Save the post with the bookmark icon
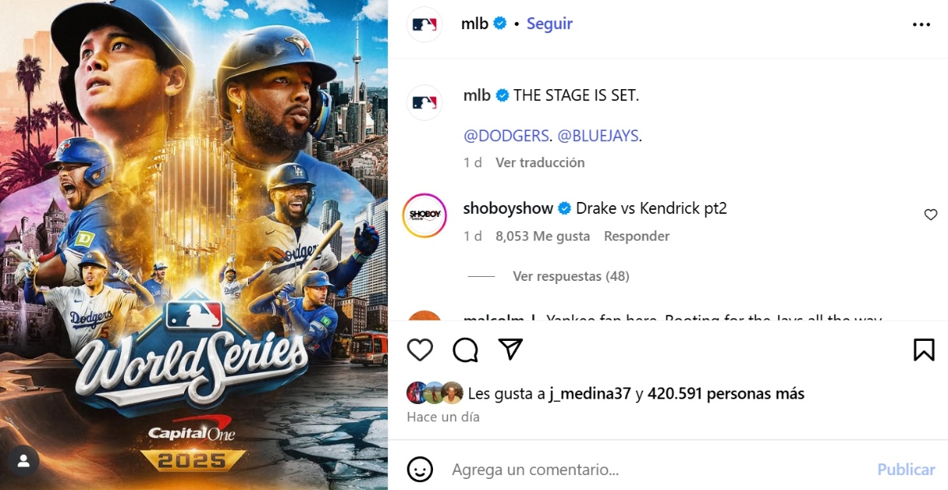948x490 pixels. pos(924,350)
